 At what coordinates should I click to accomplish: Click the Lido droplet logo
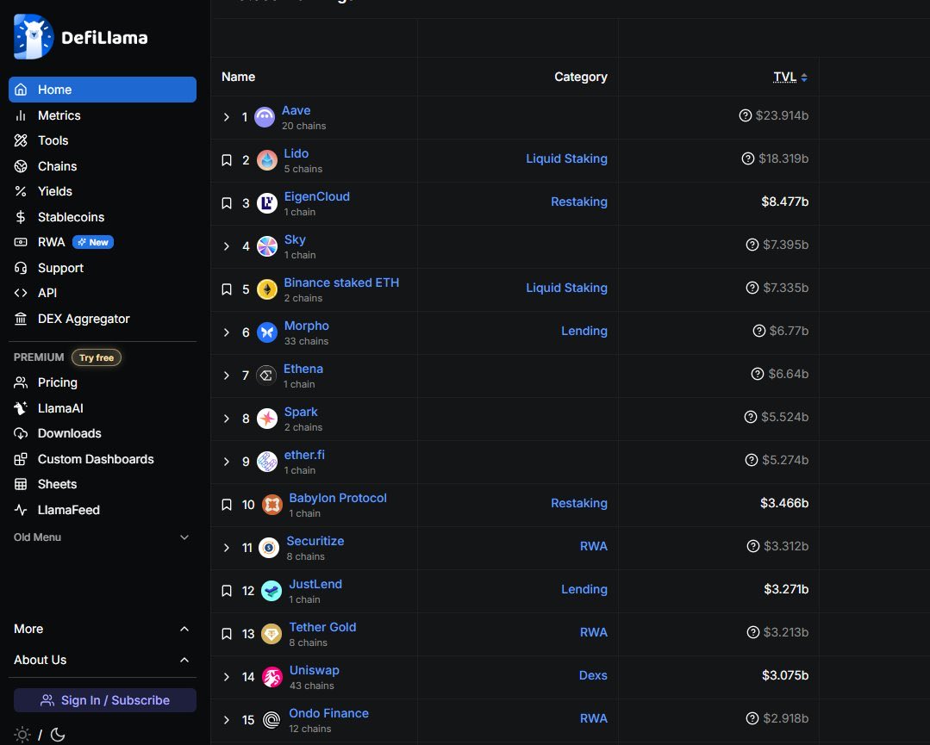(x=267, y=160)
